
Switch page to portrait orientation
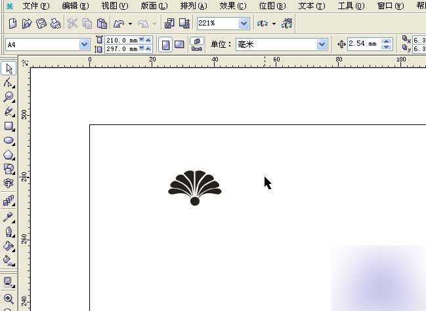point(165,45)
